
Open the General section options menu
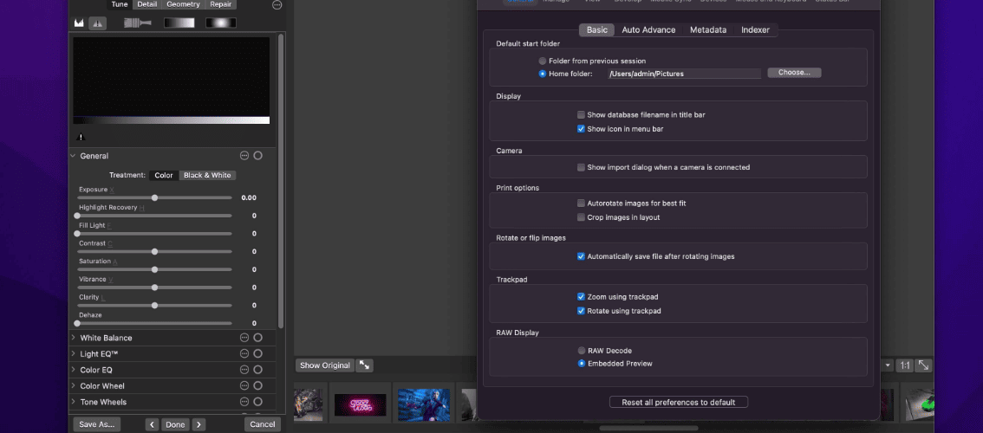pos(244,155)
